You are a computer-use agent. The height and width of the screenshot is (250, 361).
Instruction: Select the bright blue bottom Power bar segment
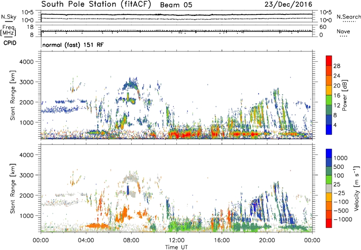tap(329, 130)
